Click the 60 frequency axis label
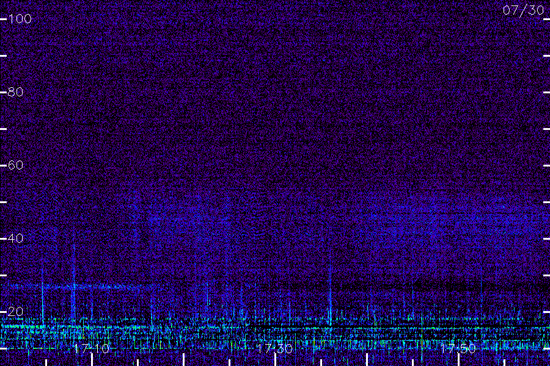 (x=15, y=165)
